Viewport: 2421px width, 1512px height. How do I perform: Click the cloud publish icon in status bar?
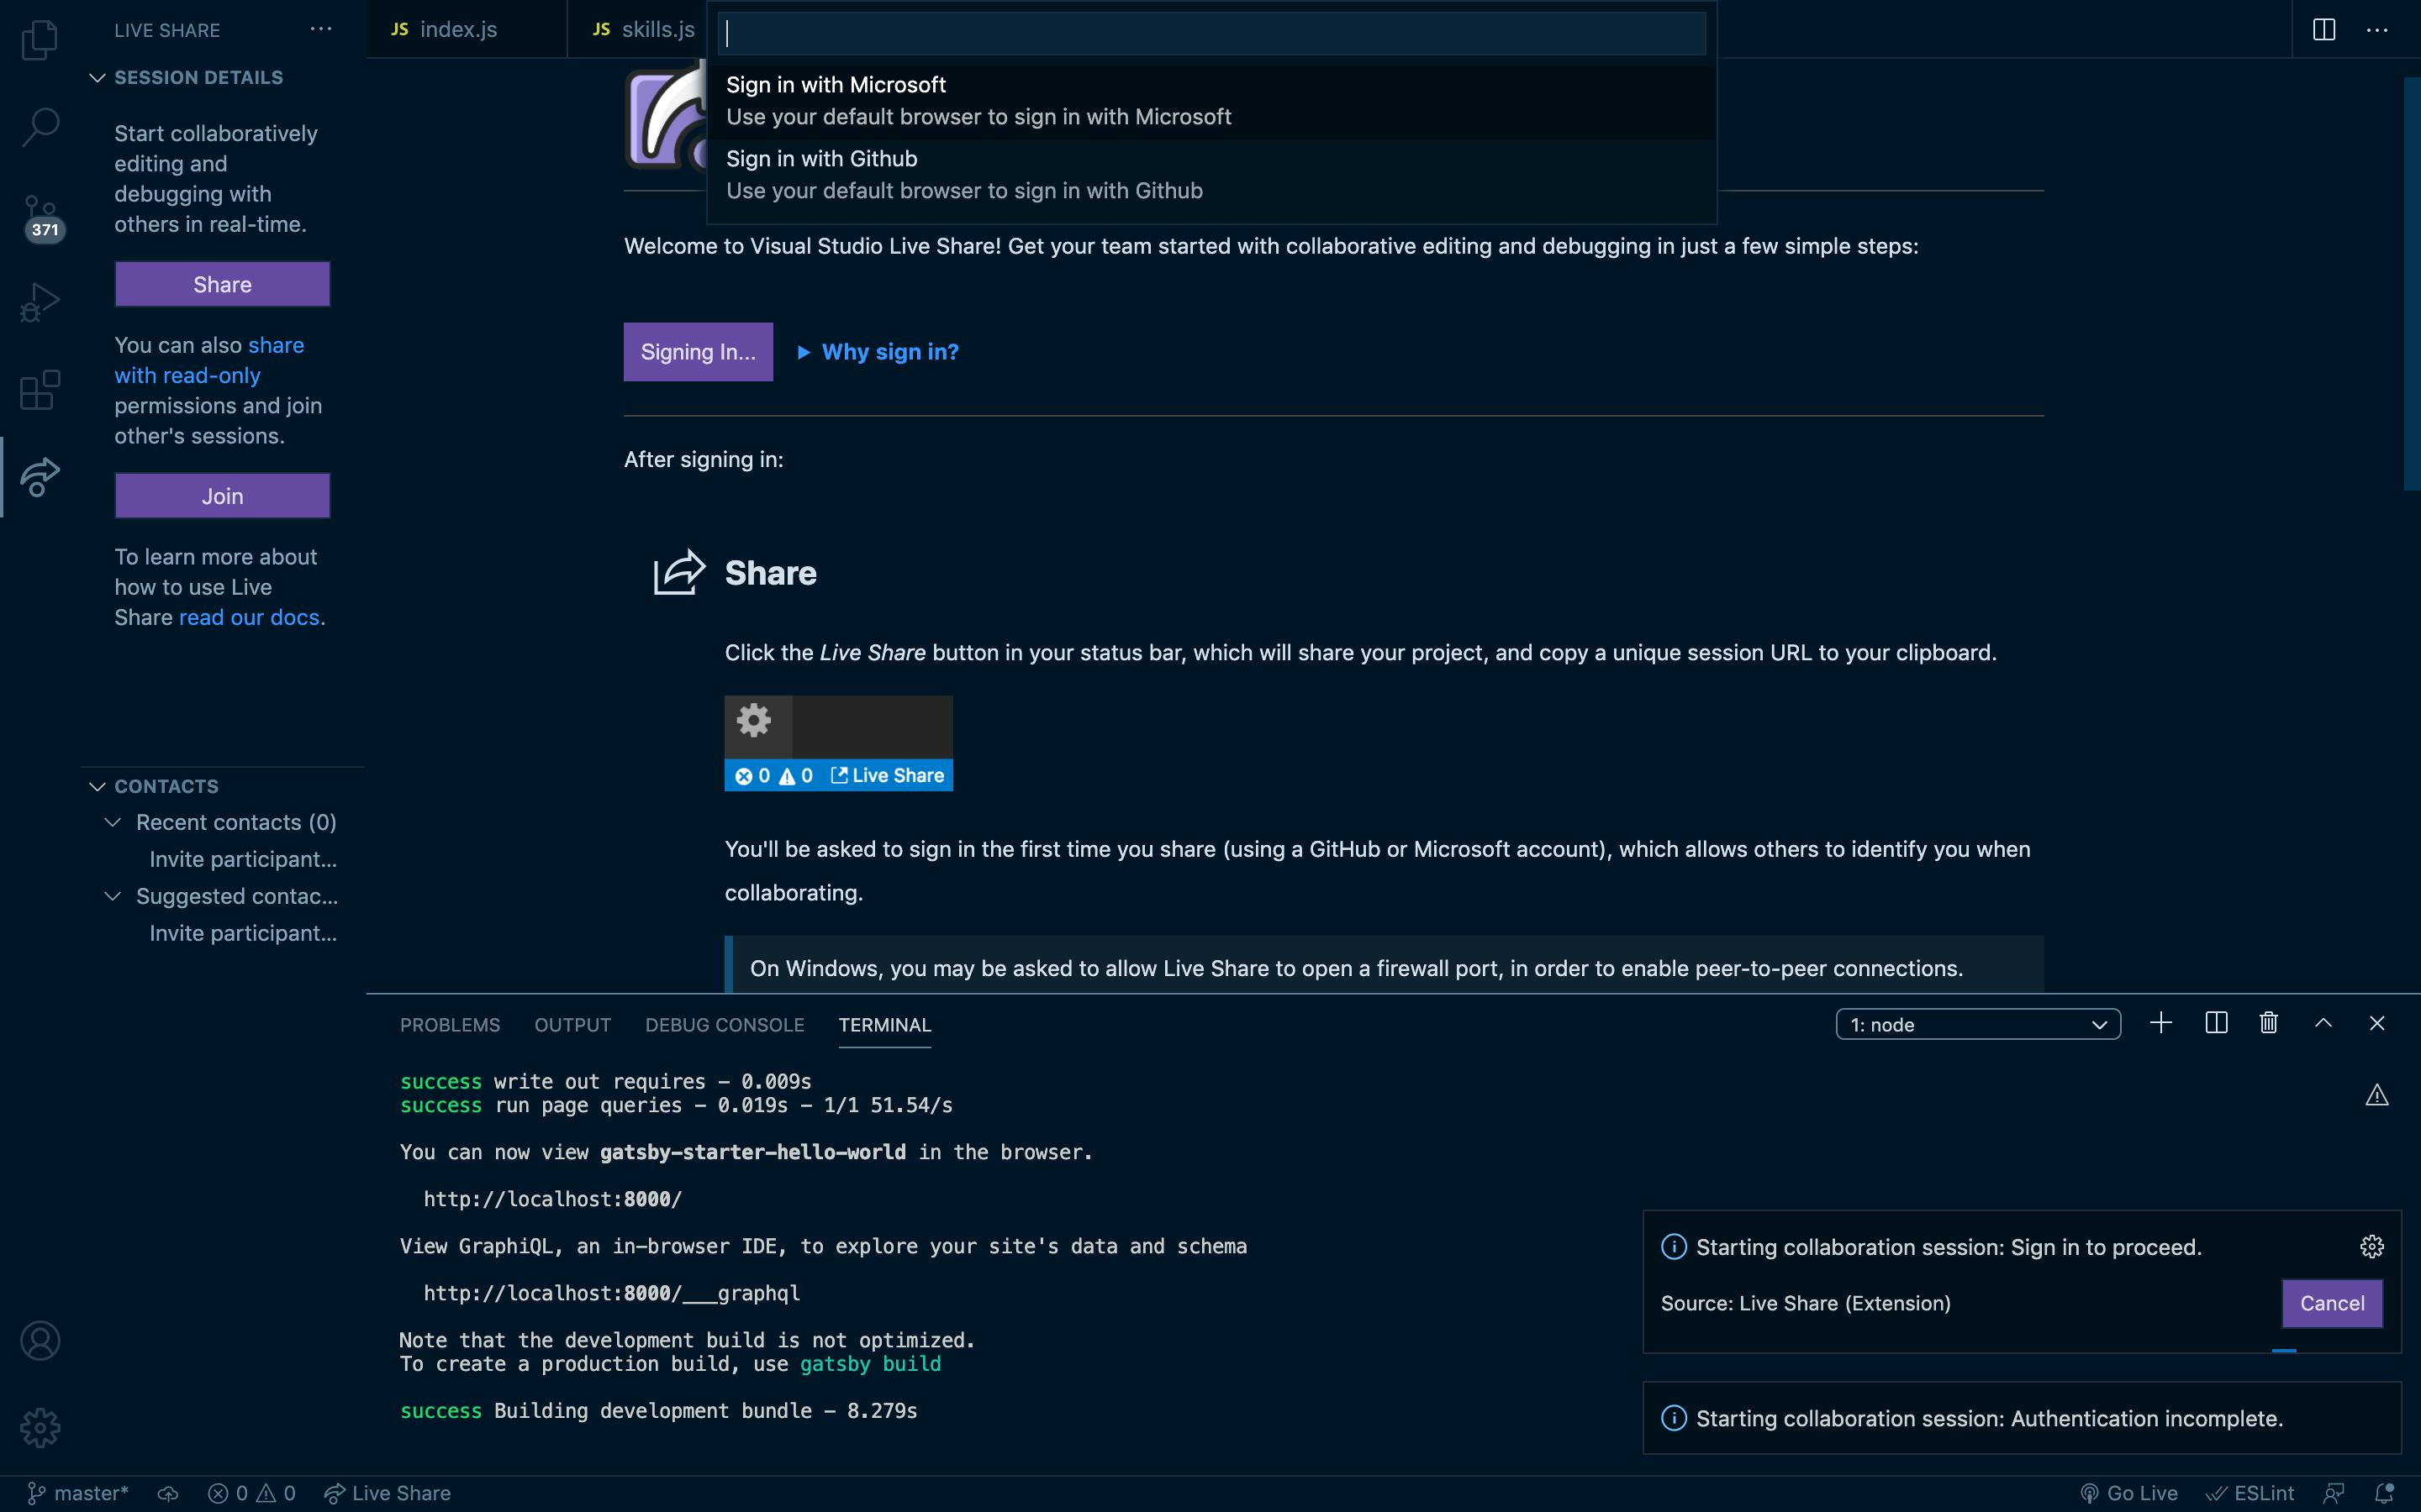pyautogui.click(x=168, y=1493)
